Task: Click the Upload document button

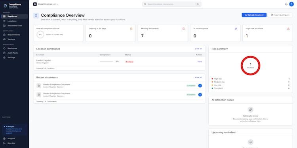Action: point(254,15)
